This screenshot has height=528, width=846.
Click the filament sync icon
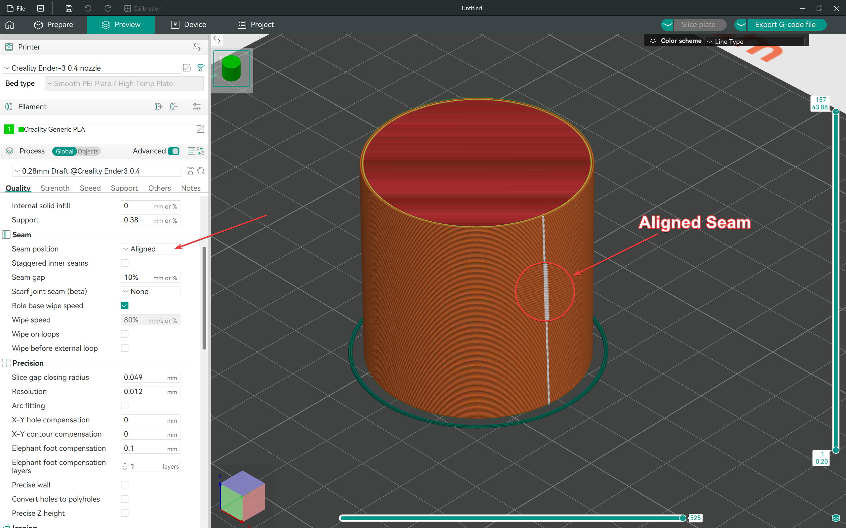(196, 107)
